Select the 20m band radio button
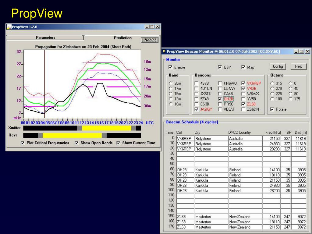Image resolution: width=312 pixels, height=234 pixels. click(171, 83)
